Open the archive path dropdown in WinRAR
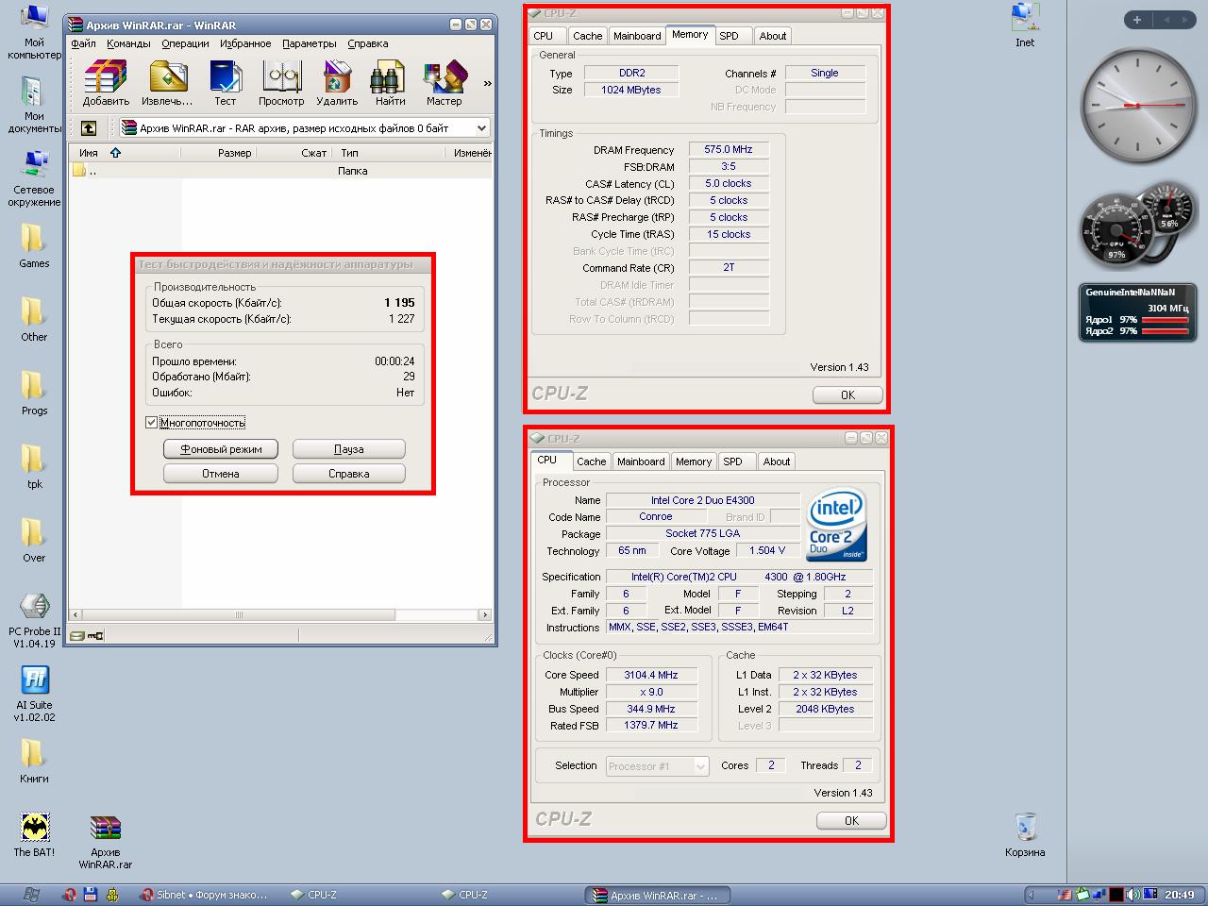The image size is (1208, 906). pyautogui.click(x=481, y=127)
